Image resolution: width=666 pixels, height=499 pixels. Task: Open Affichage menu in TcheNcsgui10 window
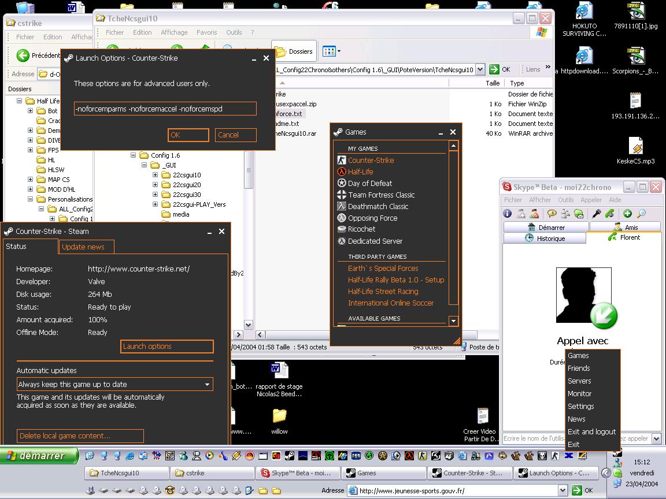tap(174, 32)
